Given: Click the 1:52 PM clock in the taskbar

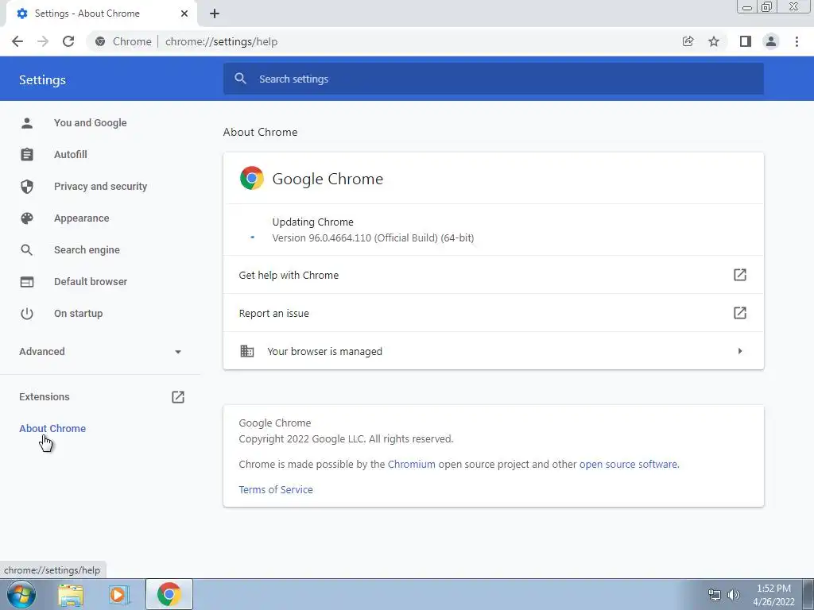Looking at the screenshot, I should [773, 589].
